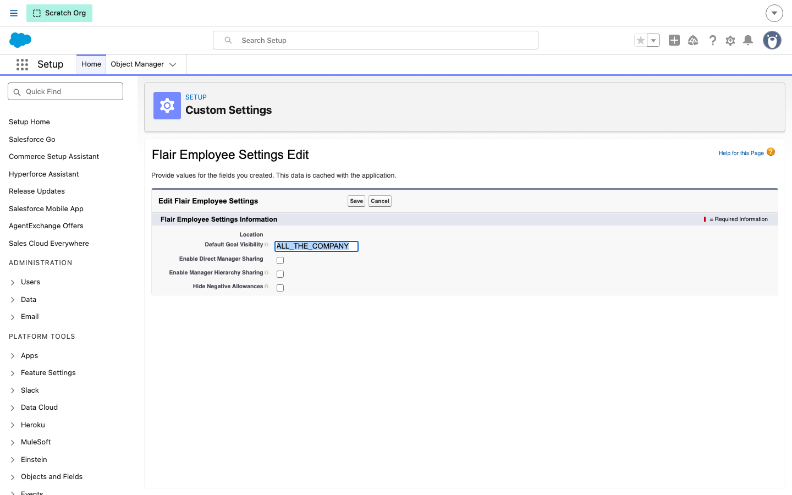Toggle Enable Manager Hierarchy Sharing checkbox

point(280,274)
